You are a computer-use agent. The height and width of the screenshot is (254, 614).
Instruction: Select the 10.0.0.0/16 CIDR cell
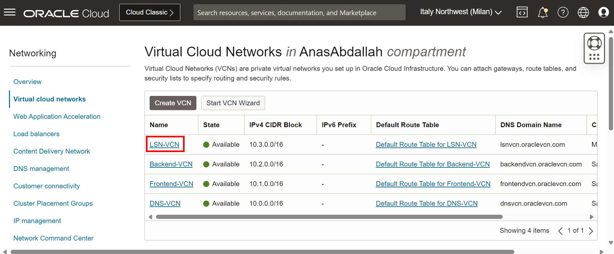(x=266, y=204)
